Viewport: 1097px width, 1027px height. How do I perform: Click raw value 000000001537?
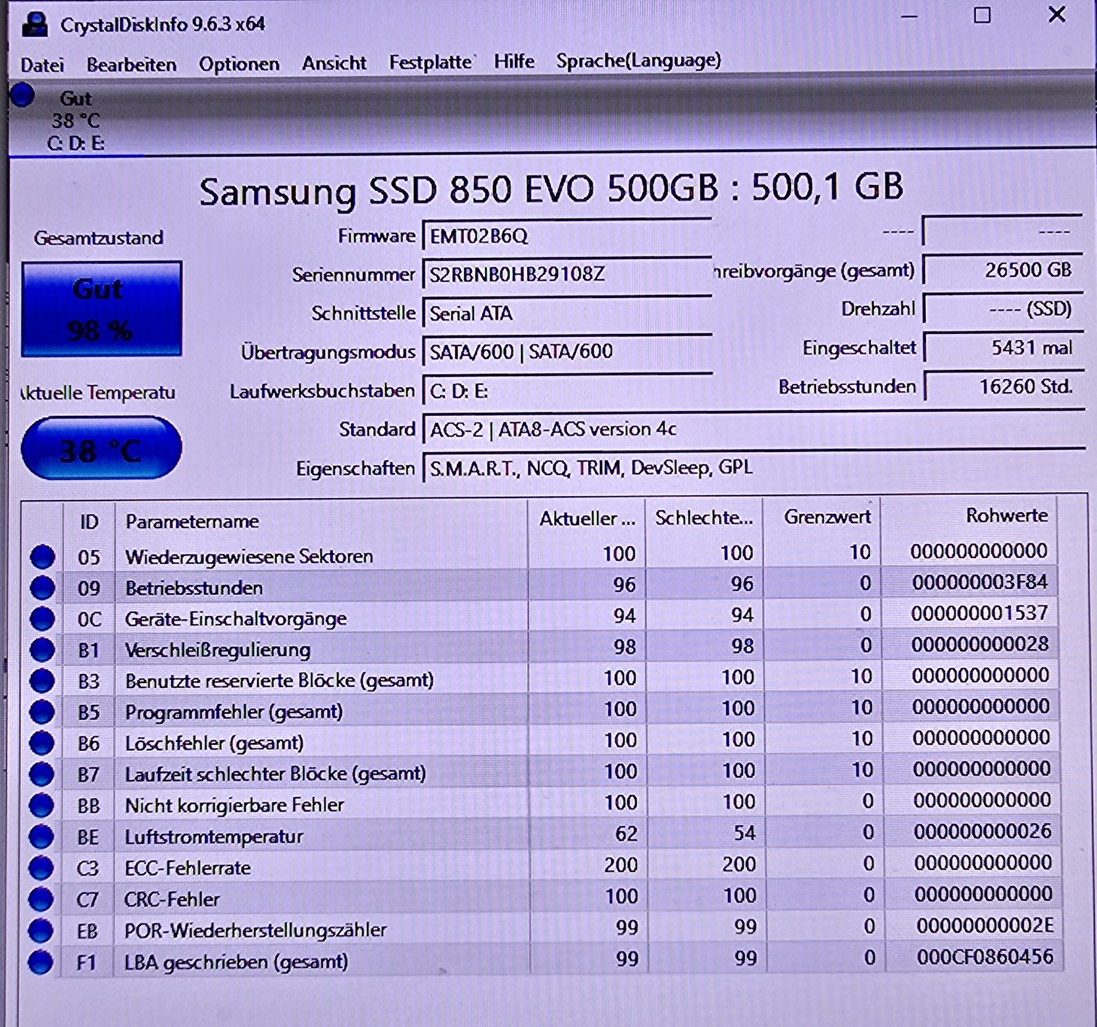pyautogui.click(x=979, y=613)
